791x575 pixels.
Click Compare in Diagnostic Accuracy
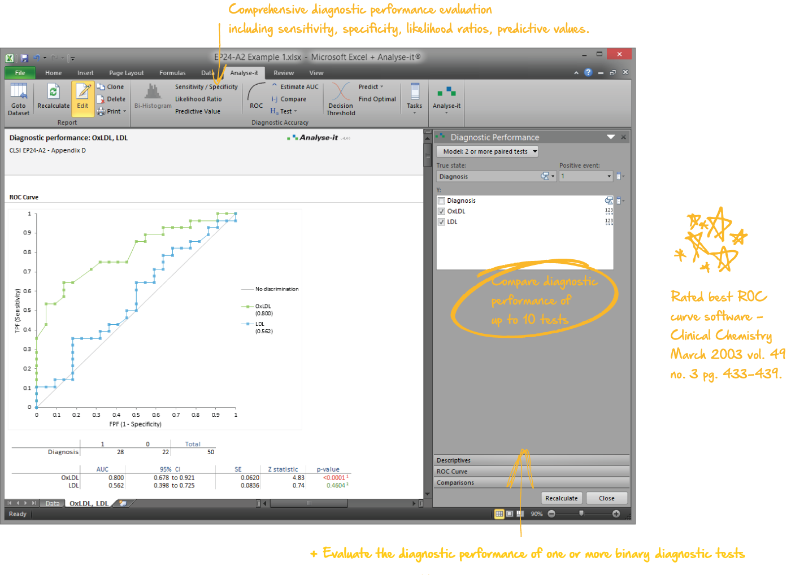coord(289,99)
